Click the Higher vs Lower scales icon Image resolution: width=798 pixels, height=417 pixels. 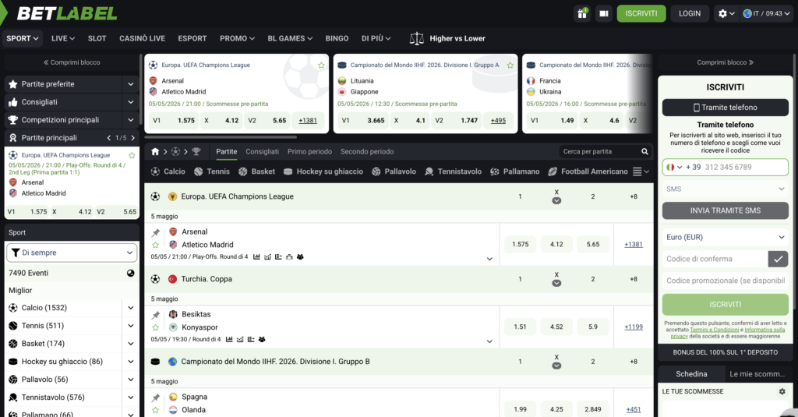416,39
